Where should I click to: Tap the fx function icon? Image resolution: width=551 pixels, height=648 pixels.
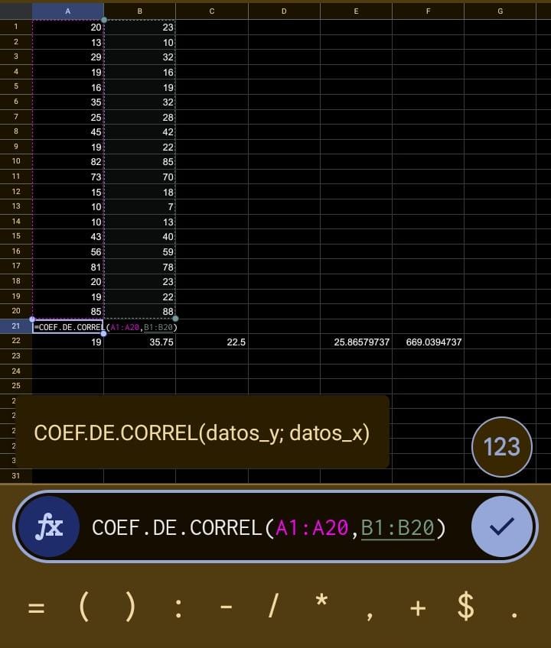(x=49, y=527)
